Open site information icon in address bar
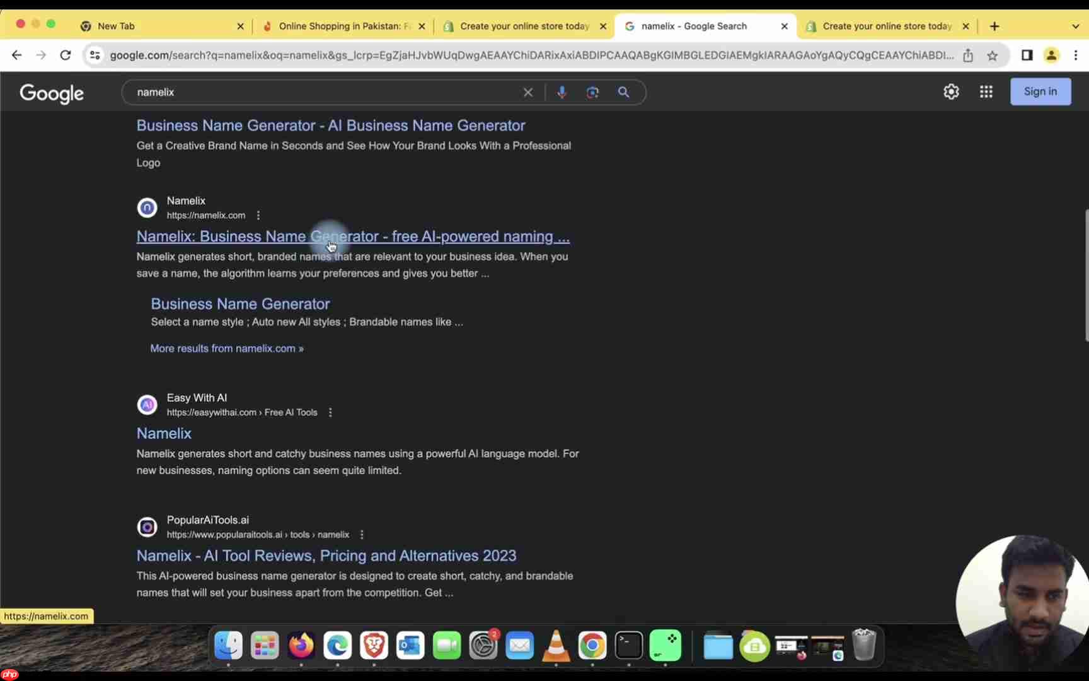1089x681 pixels. pos(95,55)
